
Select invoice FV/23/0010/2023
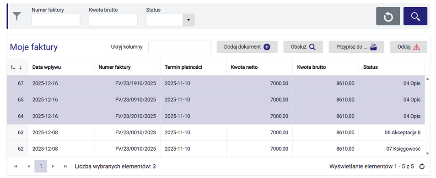(x=135, y=132)
